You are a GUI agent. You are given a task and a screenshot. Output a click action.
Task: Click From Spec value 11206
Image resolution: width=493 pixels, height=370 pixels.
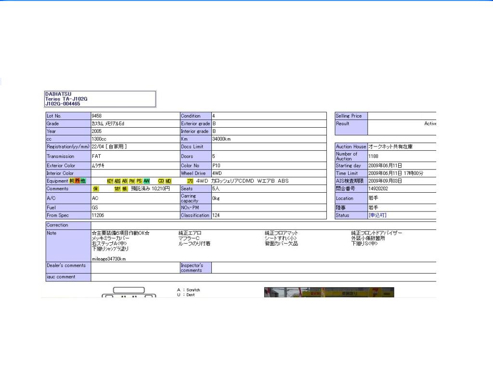tap(98, 215)
